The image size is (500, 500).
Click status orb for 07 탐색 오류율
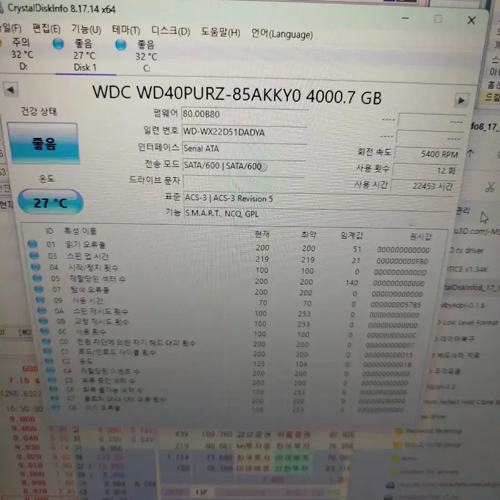click(x=39, y=289)
